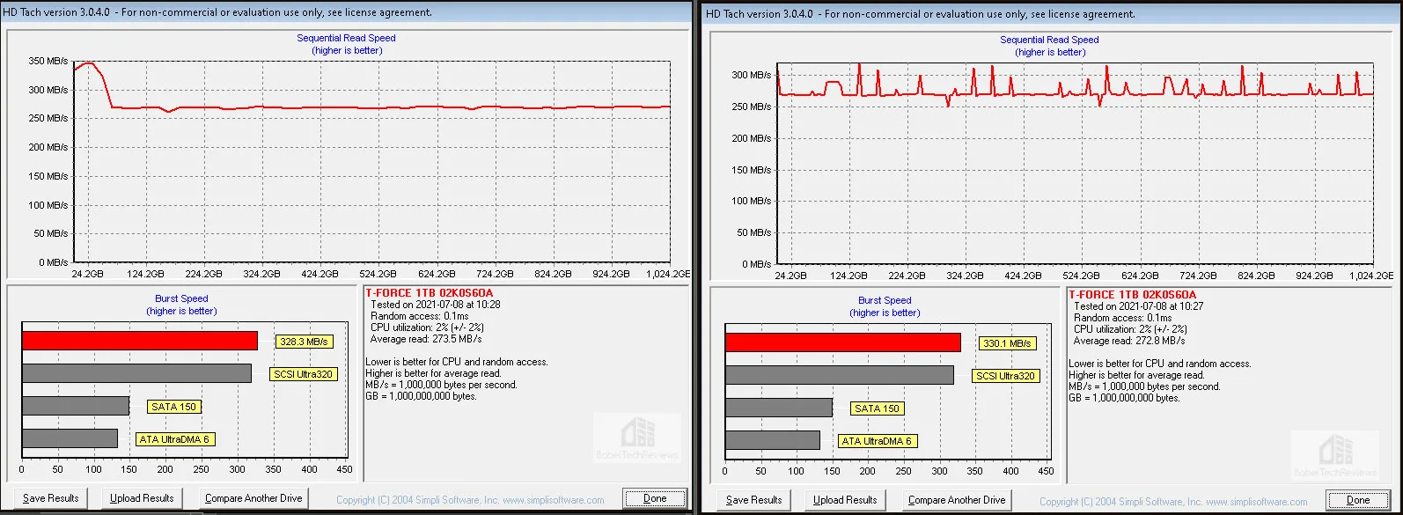
Task: Click the 'Average read: 272.8 MB/s' line
Action: click(1129, 341)
